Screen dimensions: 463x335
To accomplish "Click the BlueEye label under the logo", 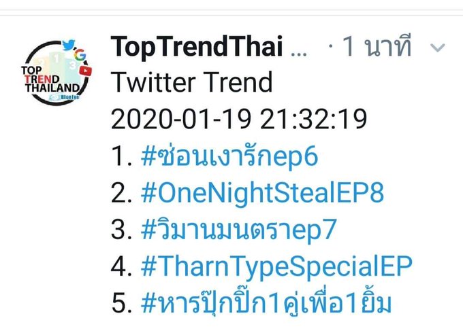I will (x=64, y=97).
